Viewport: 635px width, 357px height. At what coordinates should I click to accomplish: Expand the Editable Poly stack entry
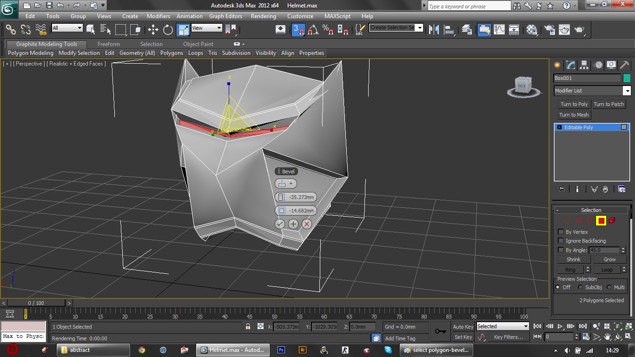559,127
